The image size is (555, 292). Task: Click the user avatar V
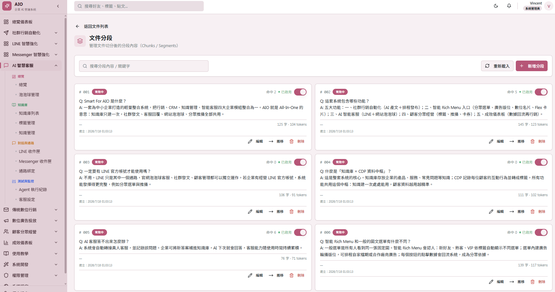pos(549,6)
